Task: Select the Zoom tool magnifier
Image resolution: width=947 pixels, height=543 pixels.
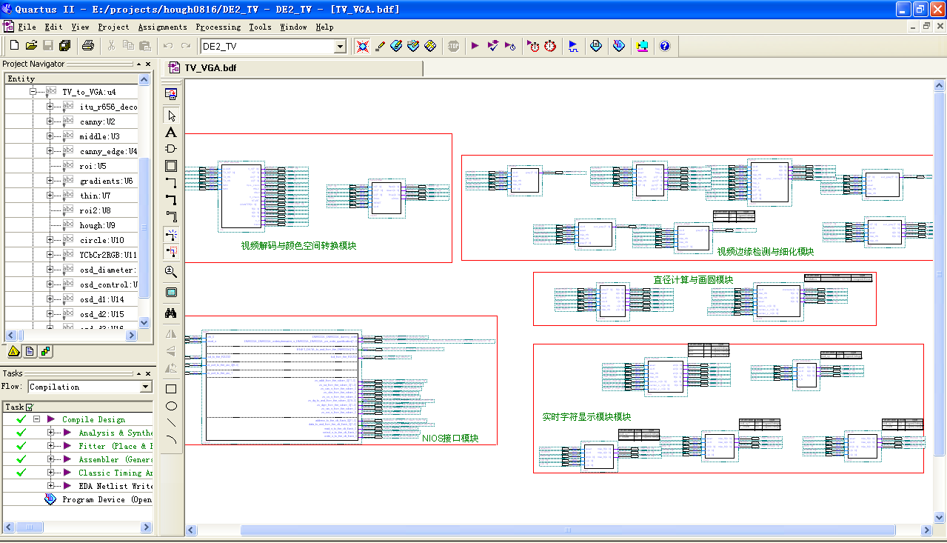Action: (x=171, y=272)
